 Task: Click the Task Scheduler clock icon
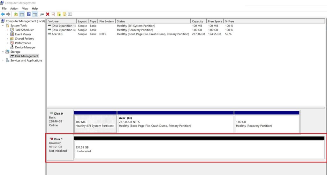(x=12, y=30)
